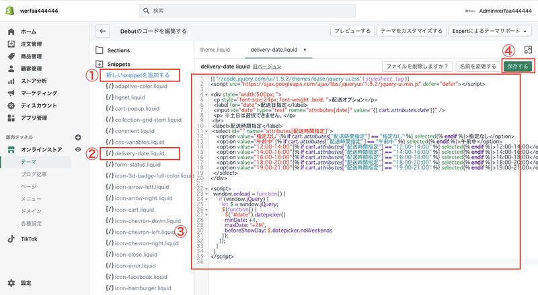Fold code at line 11 arrow
This screenshot has height=295, width=538.
click(206, 131)
